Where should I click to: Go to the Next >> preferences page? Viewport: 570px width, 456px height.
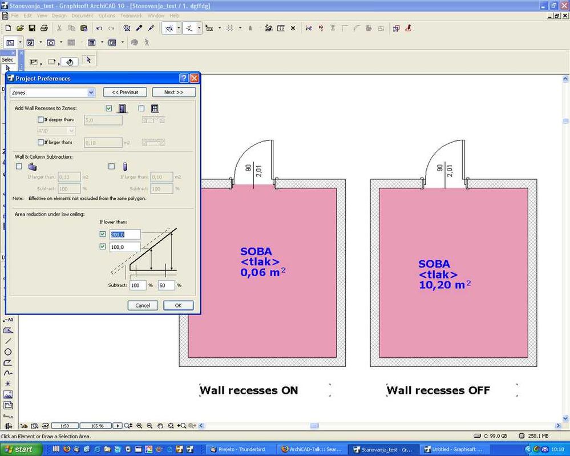[x=174, y=92]
